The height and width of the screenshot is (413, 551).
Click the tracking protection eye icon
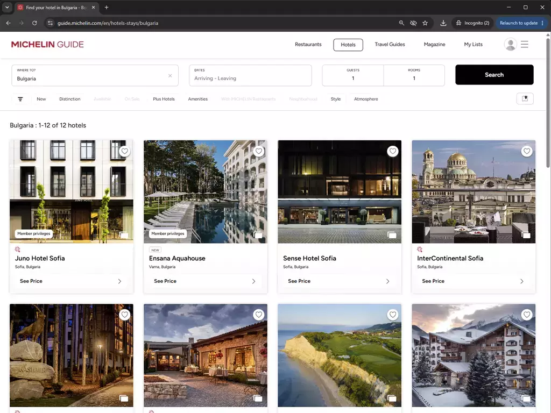[x=413, y=23]
